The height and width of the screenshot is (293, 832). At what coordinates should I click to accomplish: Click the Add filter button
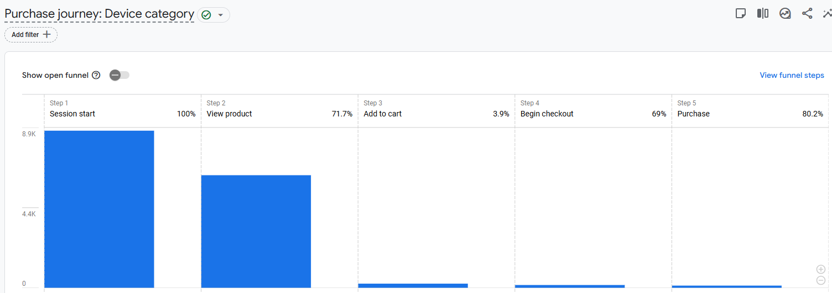pyautogui.click(x=31, y=35)
